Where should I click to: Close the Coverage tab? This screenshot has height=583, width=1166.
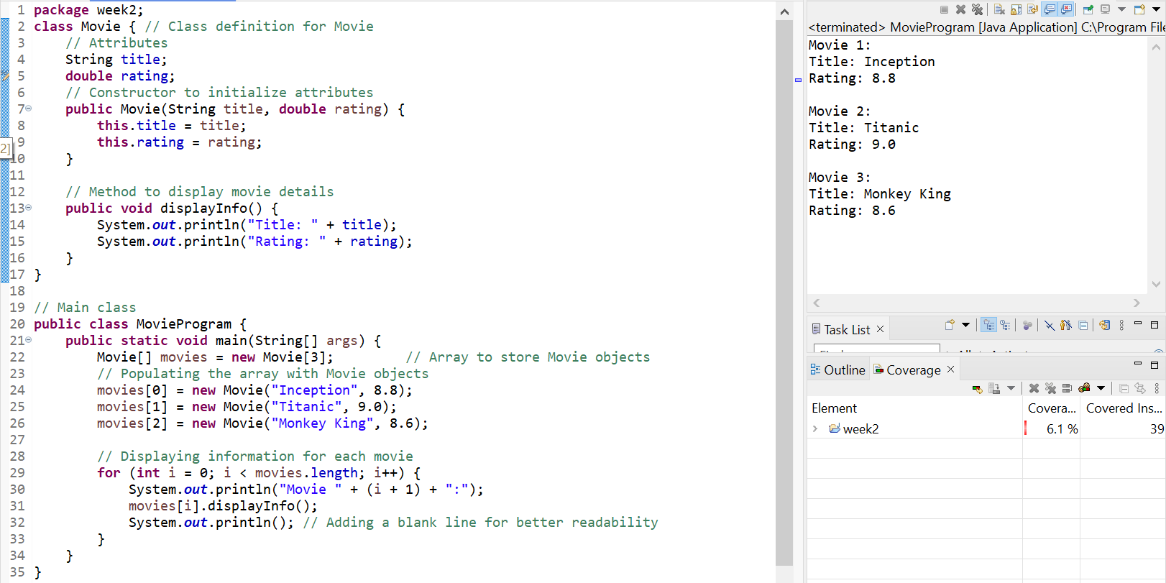pos(950,369)
